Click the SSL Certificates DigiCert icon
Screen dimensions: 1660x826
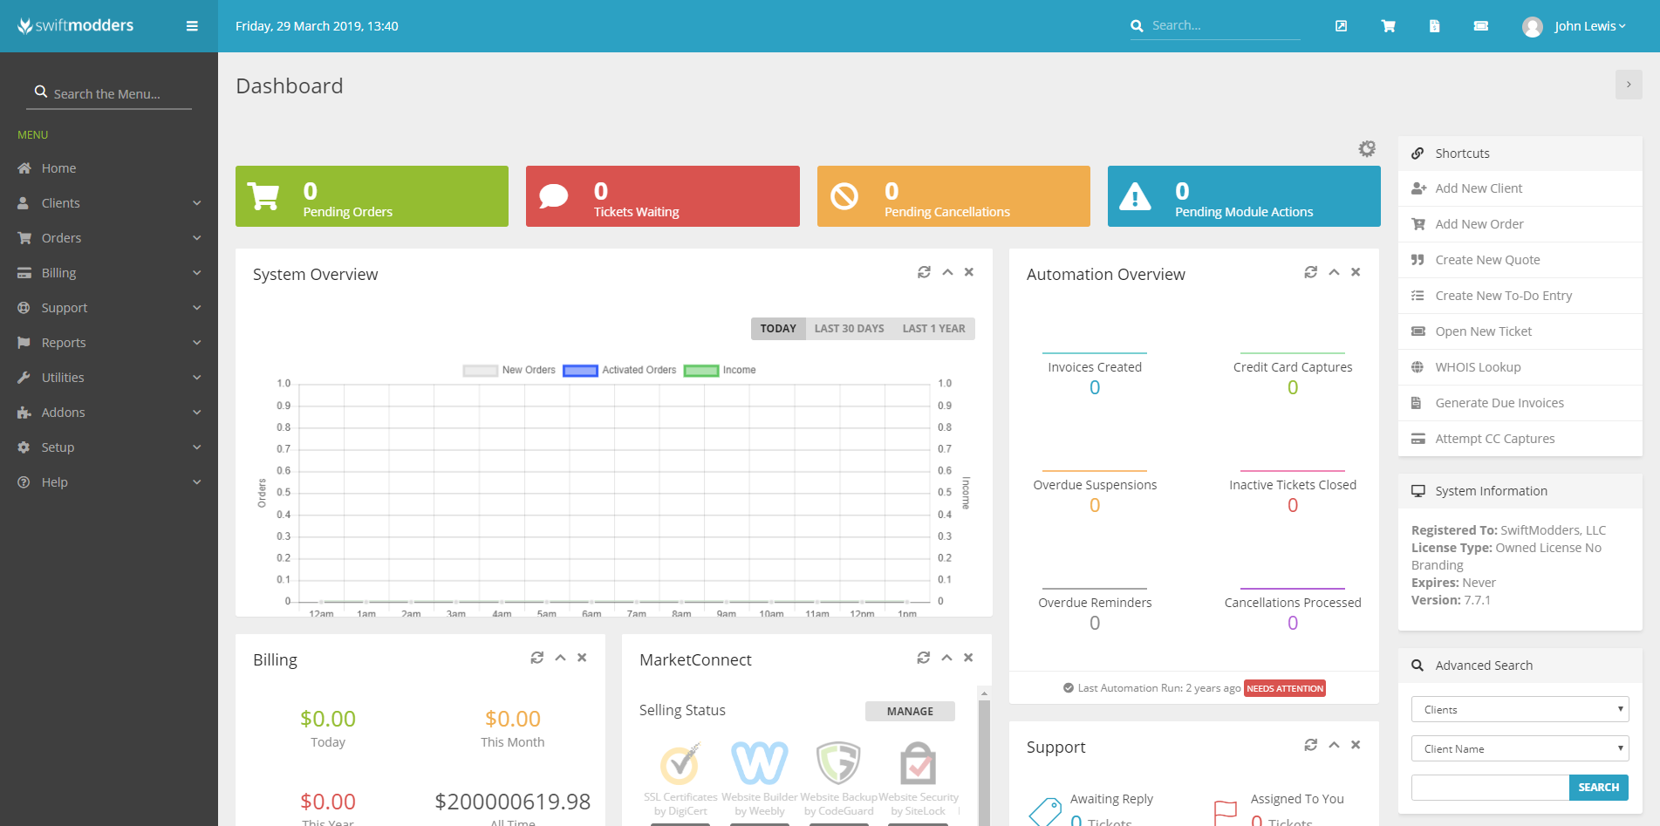680,764
